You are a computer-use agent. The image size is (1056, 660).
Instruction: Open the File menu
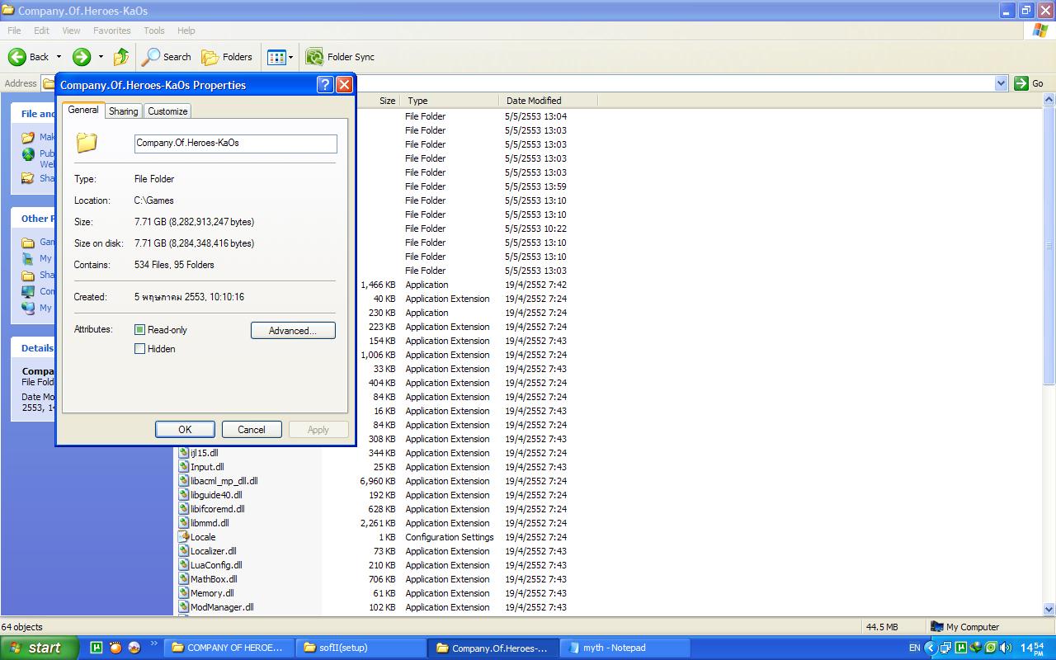(x=14, y=31)
